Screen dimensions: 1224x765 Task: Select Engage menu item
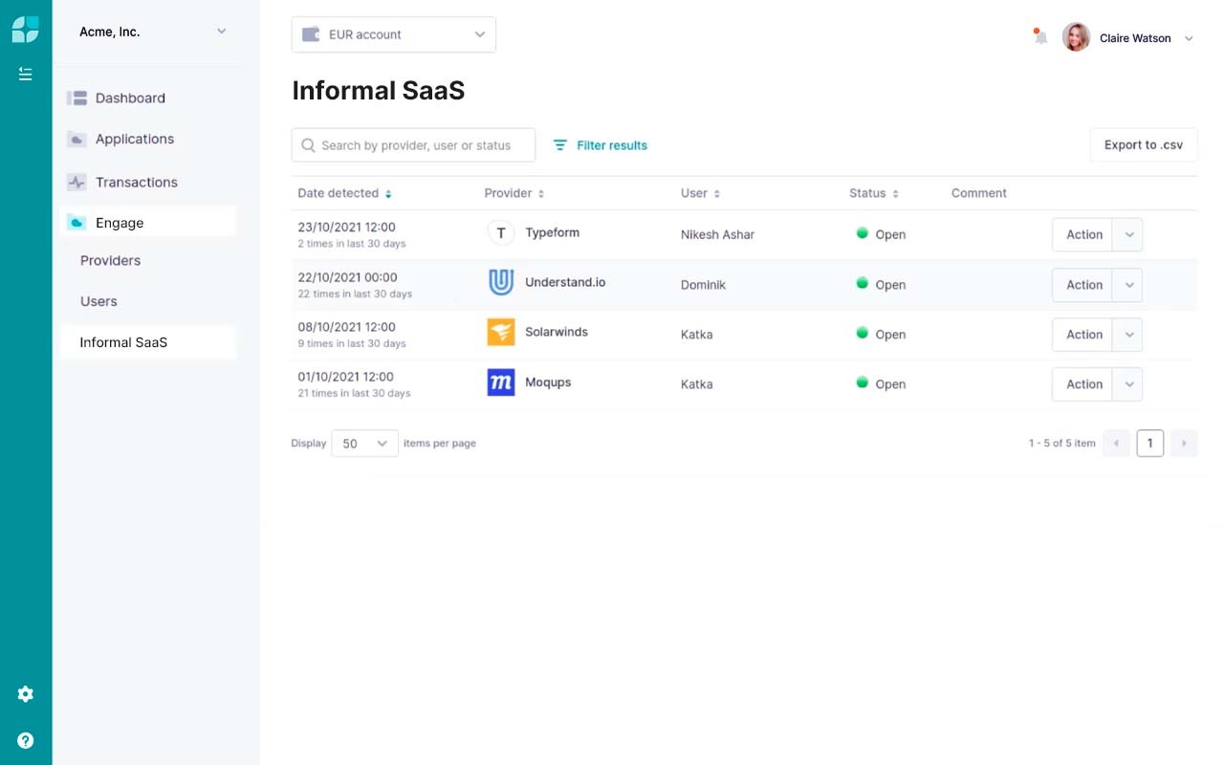point(148,223)
